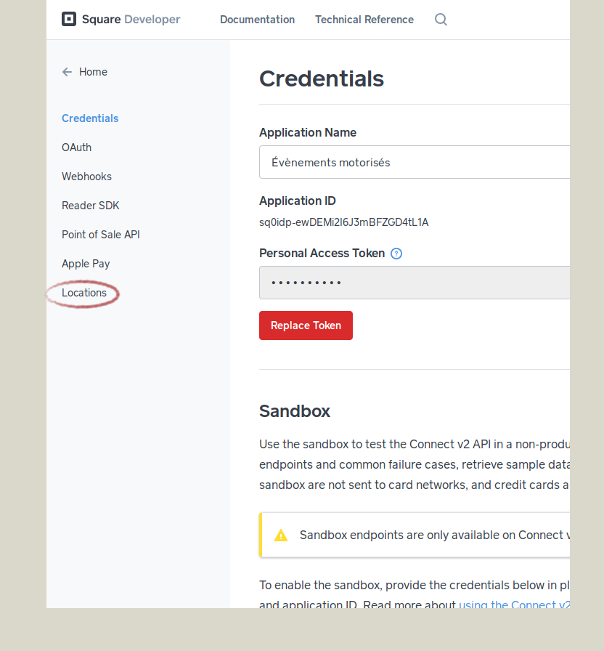Go to Home in sidebar
Image resolution: width=604 pixels, height=651 pixels.
(93, 72)
